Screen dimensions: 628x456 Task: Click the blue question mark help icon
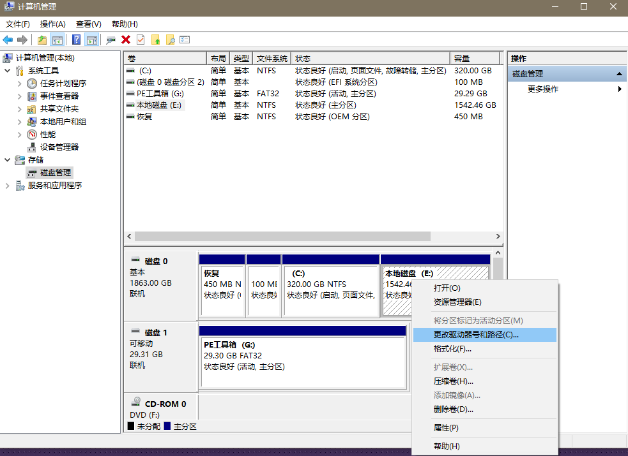[76, 40]
